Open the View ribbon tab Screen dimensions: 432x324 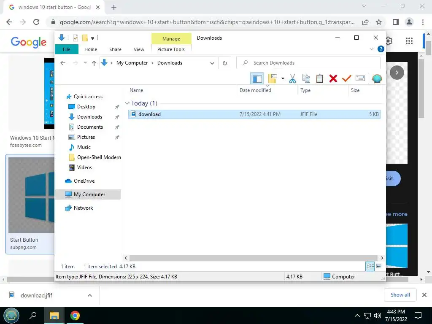pyautogui.click(x=139, y=49)
